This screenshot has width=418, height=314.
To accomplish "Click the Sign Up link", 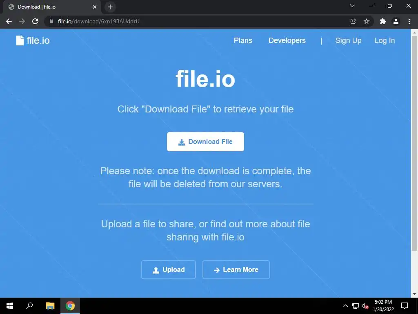I will [348, 40].
